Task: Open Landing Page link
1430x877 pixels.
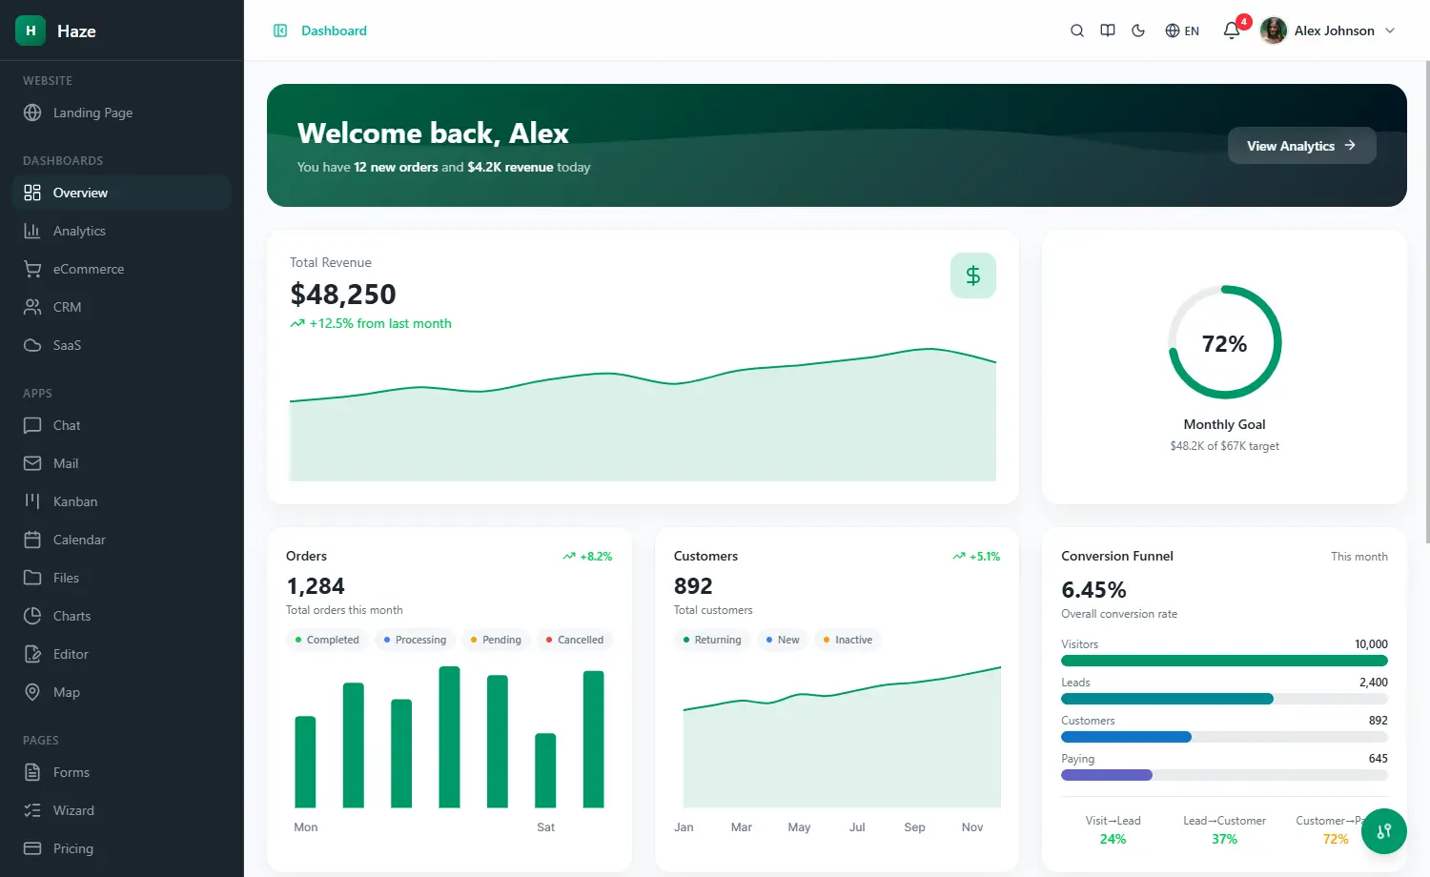Action: click(x=122, y=112)
